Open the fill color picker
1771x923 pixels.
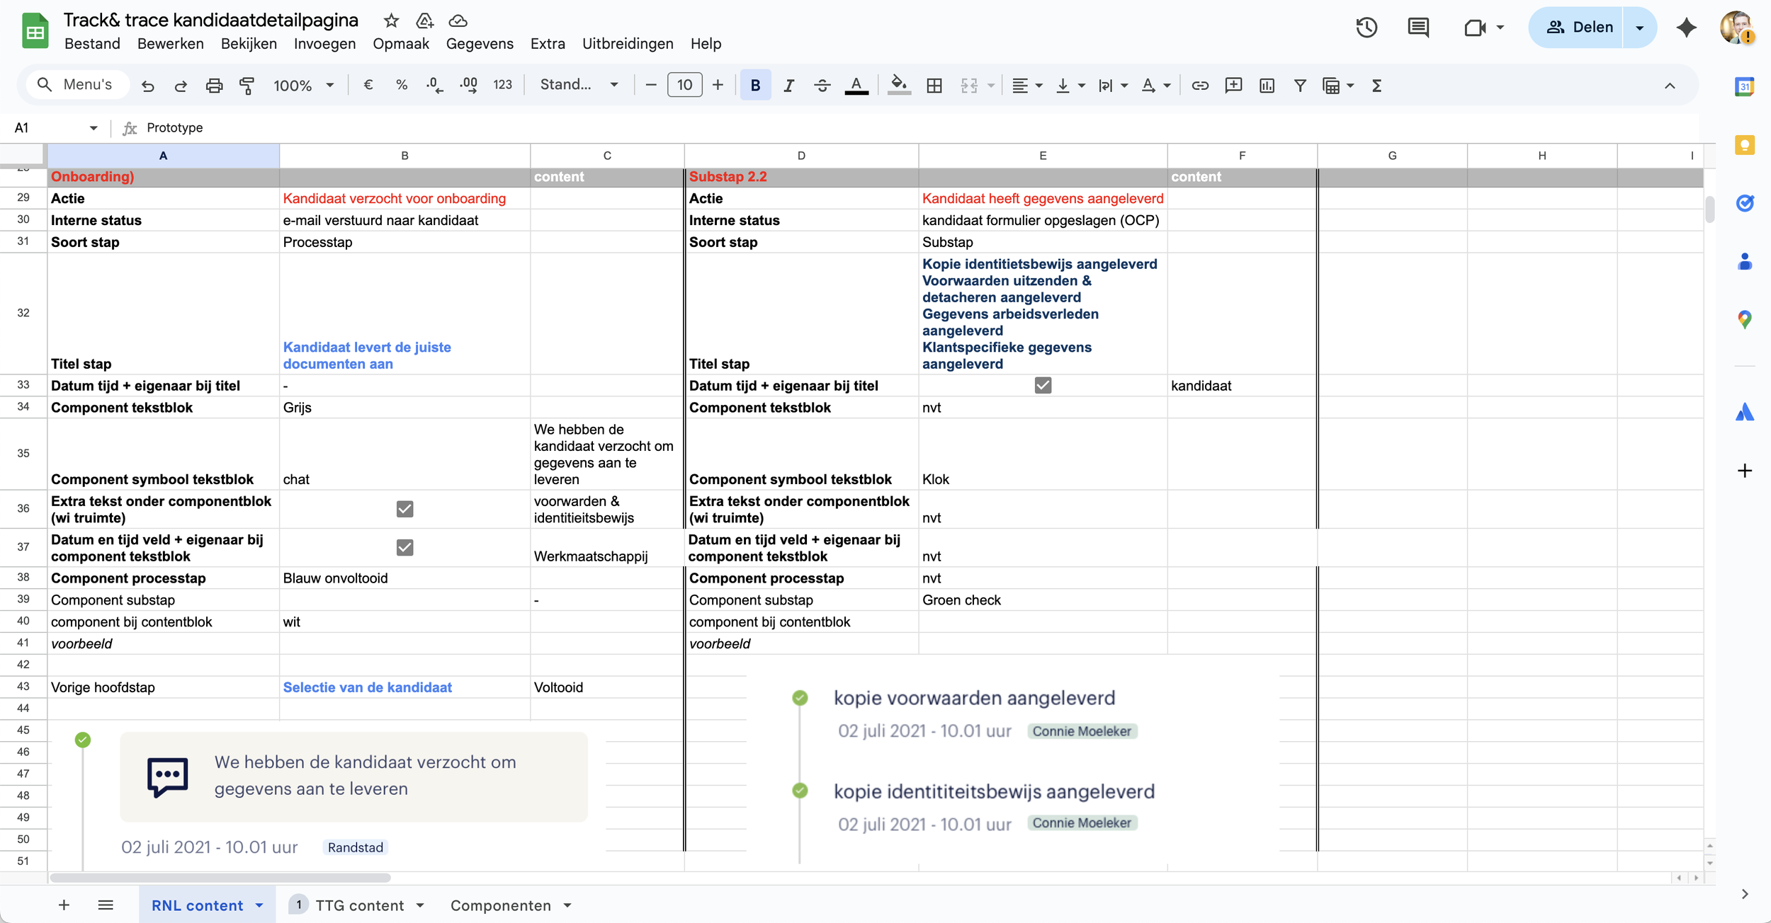pos(898,86)
